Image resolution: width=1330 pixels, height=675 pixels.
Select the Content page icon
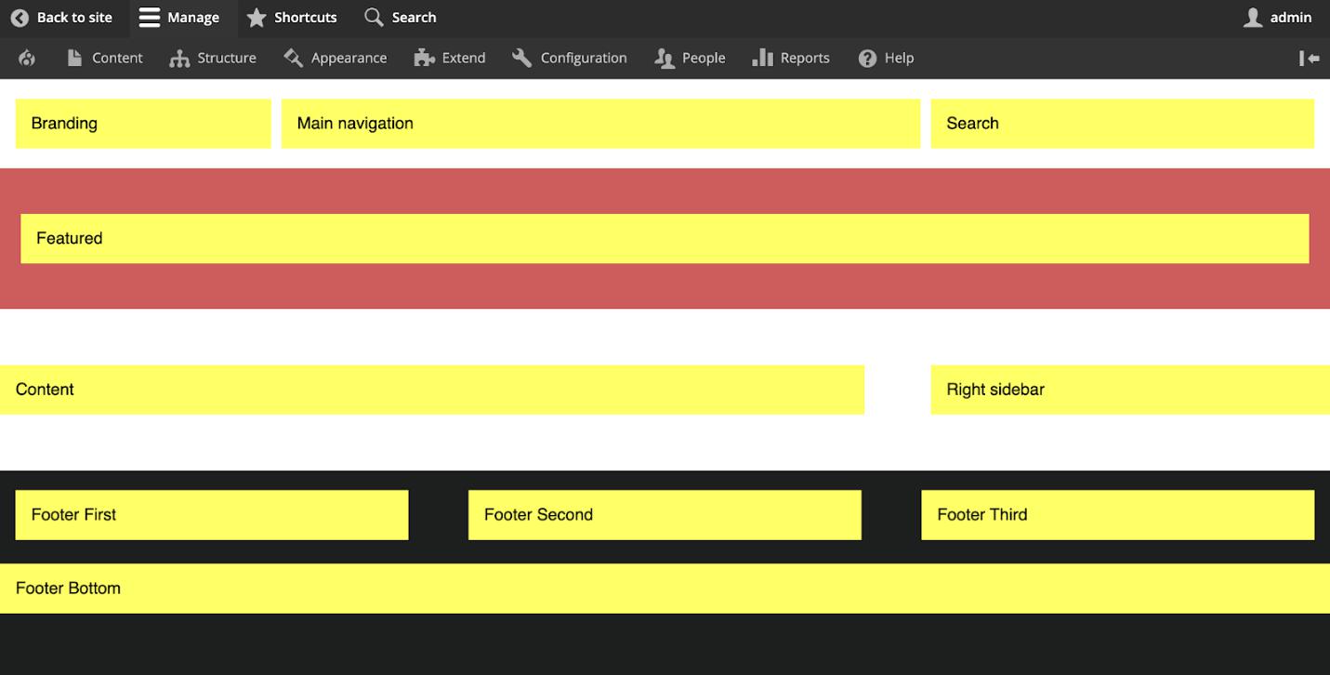[76, 58]
